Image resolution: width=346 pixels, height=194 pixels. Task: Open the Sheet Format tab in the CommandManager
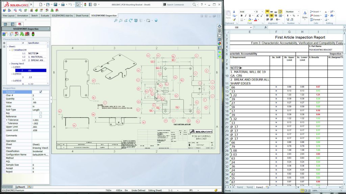tap(82, 15)
